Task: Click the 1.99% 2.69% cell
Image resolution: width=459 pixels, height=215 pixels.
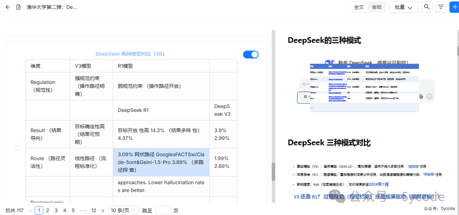Action: (x=223, y=162)
